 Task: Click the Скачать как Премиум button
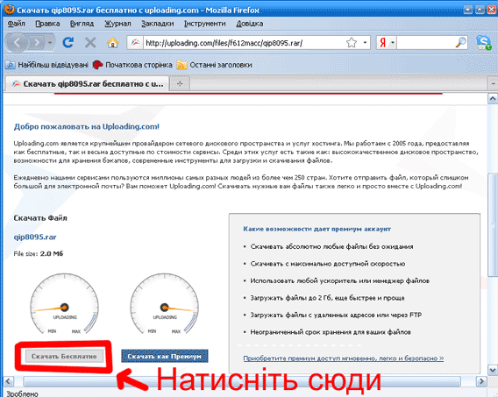click(165, 357)
